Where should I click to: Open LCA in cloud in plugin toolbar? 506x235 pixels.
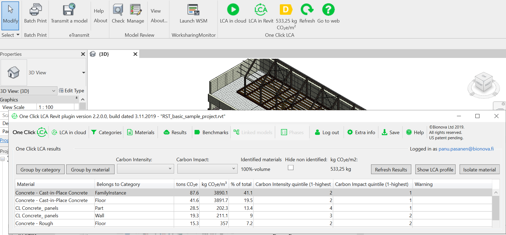pyautogui.click(x=69, y=132)
